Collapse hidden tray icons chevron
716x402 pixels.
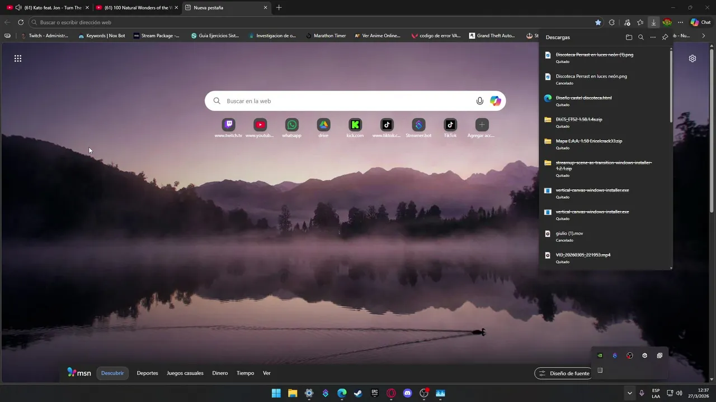[x=630, y=393]
